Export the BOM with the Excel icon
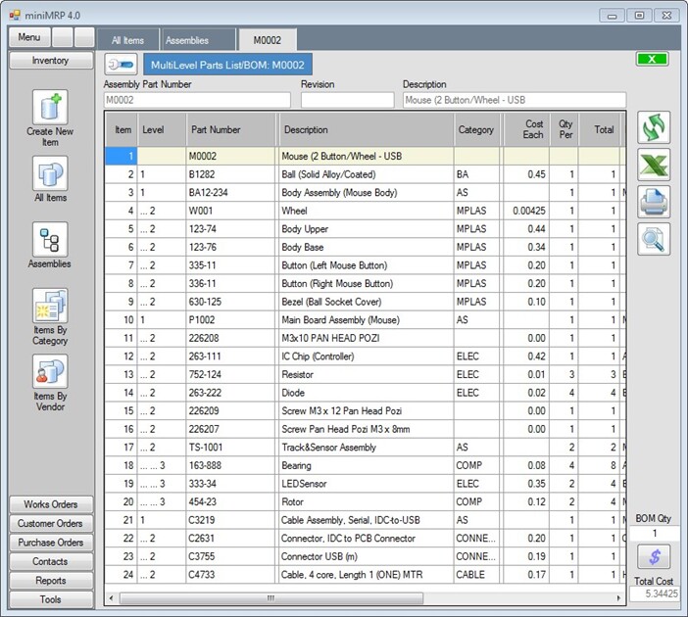This screenshot has height=617, width=688. point(654,165)
